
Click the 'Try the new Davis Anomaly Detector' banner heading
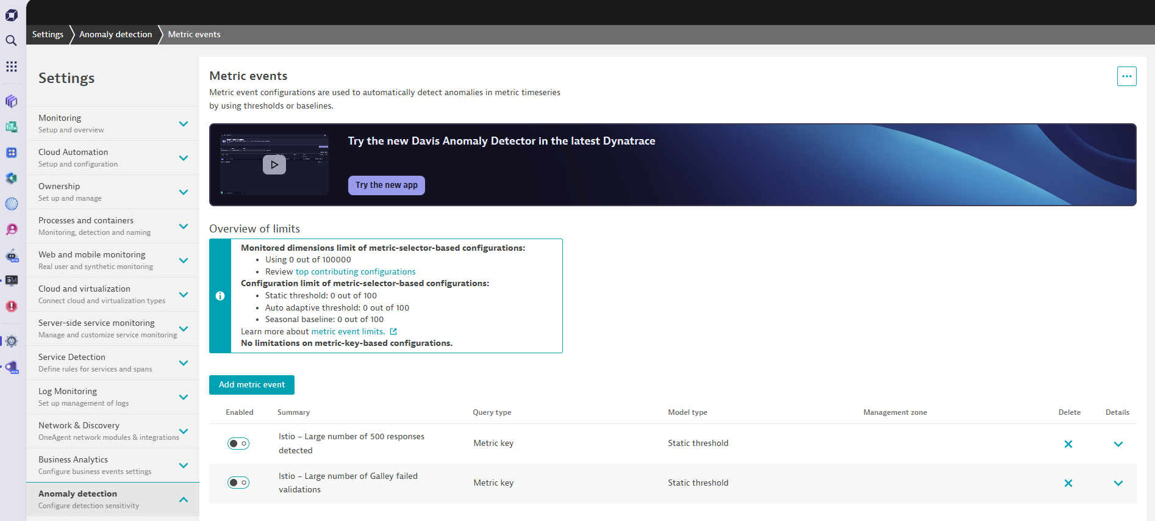point(501,141)
